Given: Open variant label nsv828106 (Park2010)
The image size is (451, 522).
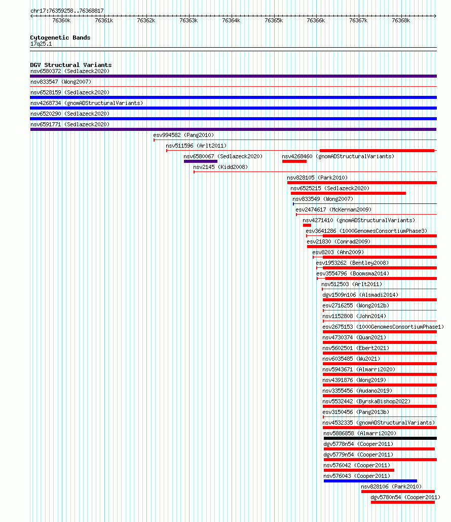Looking at the screenshot, I should [391, 486].
